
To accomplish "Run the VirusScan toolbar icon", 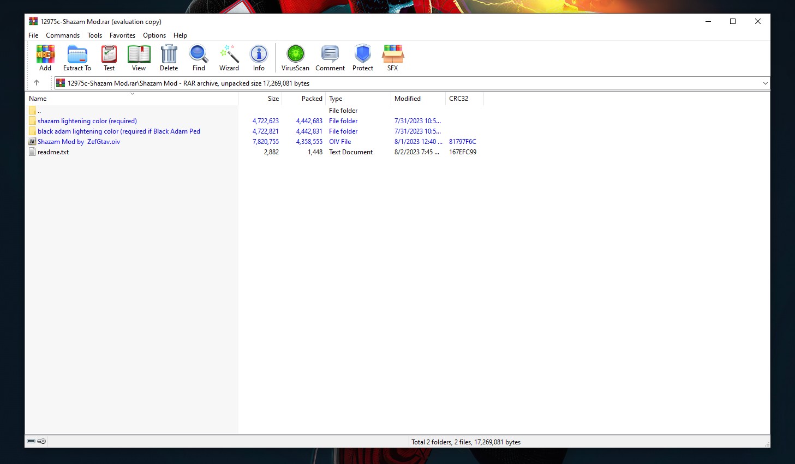I will [295, 57].
